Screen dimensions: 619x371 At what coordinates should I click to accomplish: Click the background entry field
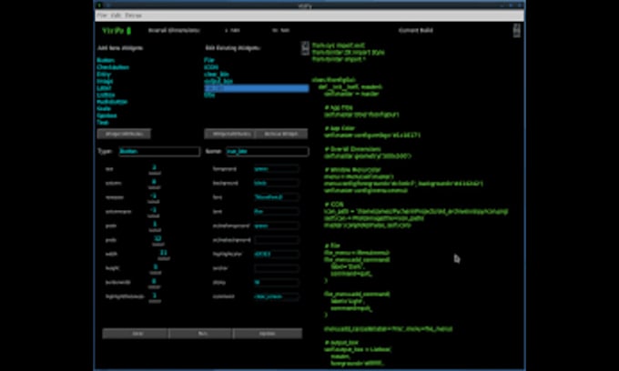[276, 184]
